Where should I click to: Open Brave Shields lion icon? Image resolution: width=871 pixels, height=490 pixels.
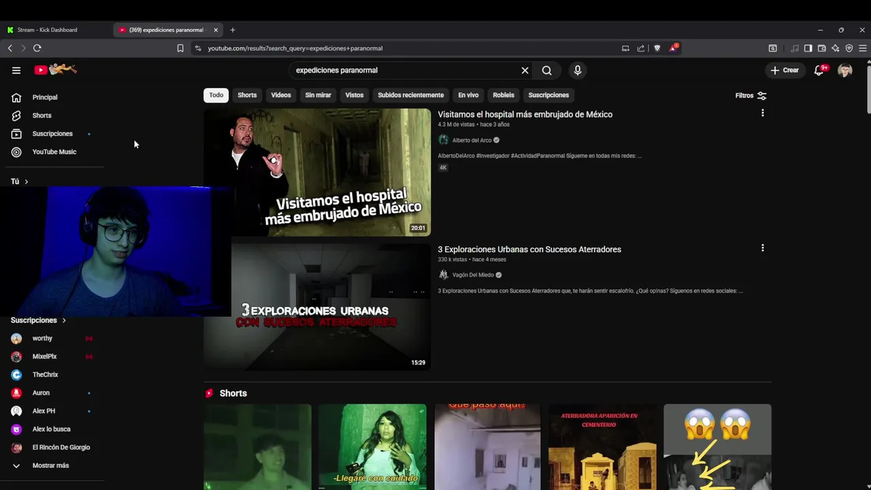(657, 48)
